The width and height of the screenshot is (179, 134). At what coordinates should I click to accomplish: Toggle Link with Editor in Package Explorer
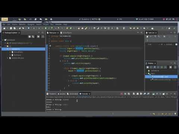(x=33, y=36)
